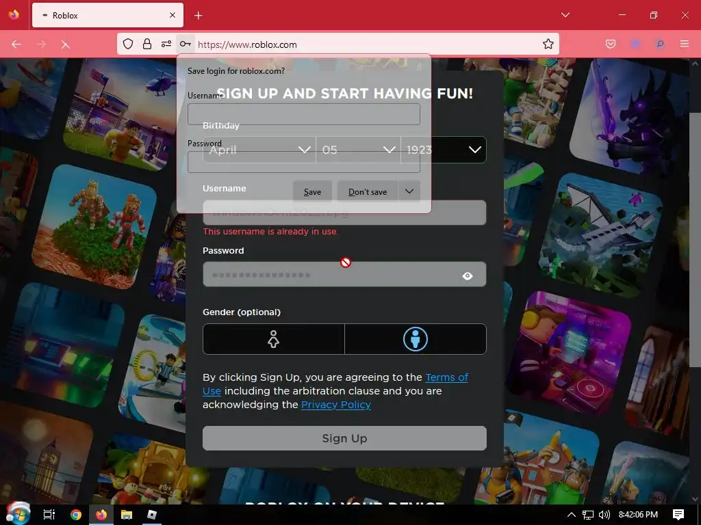This screenshot has height=525, width=701.
Task: Open the search extension icon in toolbar
Action: click(659, 44)
